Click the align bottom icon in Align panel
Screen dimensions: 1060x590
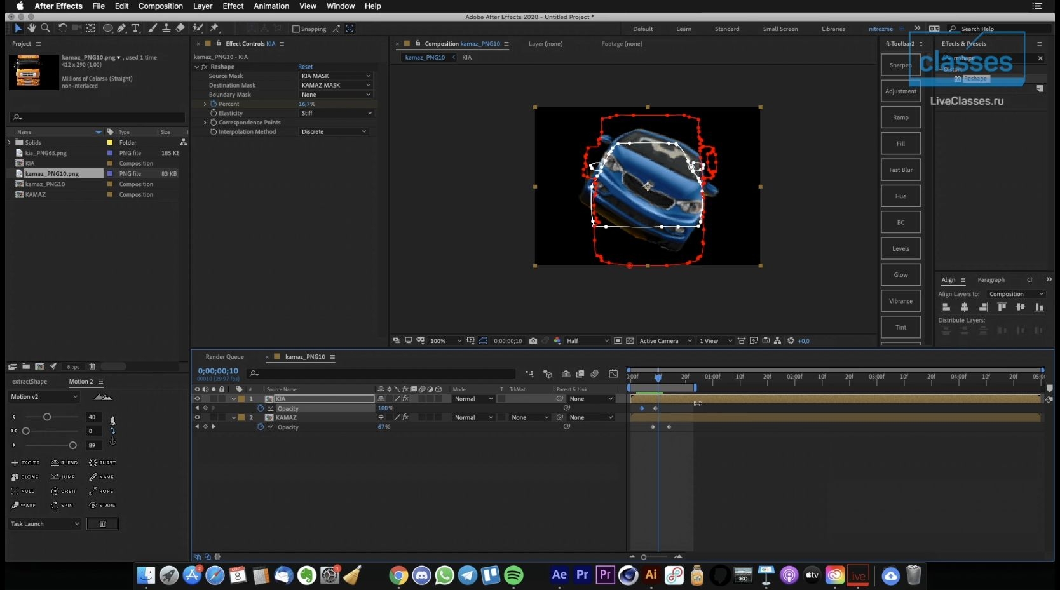[1039, 307]
